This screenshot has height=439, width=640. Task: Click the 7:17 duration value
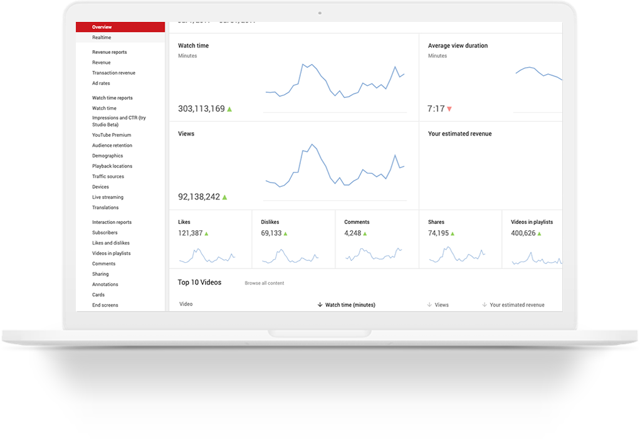point(436,108)
